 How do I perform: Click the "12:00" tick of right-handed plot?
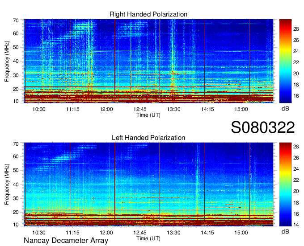106,109
